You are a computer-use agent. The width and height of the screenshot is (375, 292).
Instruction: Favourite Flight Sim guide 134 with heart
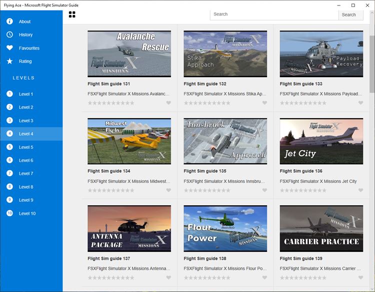(168, 190)
